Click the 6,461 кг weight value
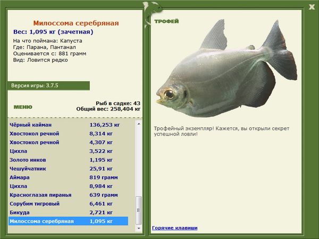319x239 pixels. (x=101, y=203)
